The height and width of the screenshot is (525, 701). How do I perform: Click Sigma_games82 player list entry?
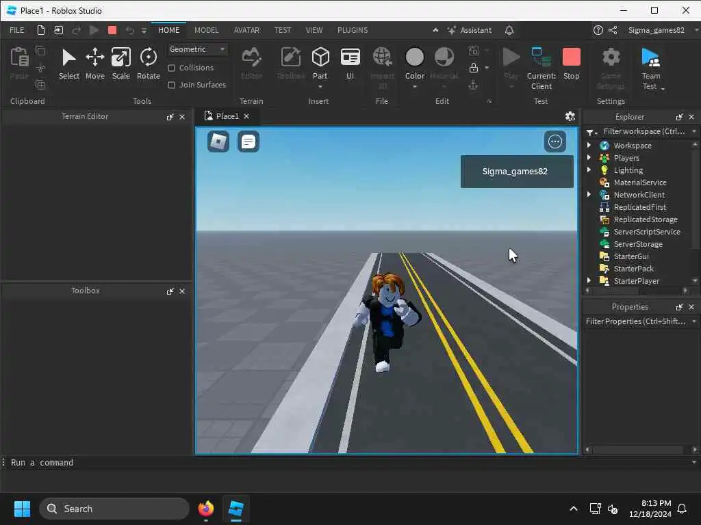coord(517,172)
